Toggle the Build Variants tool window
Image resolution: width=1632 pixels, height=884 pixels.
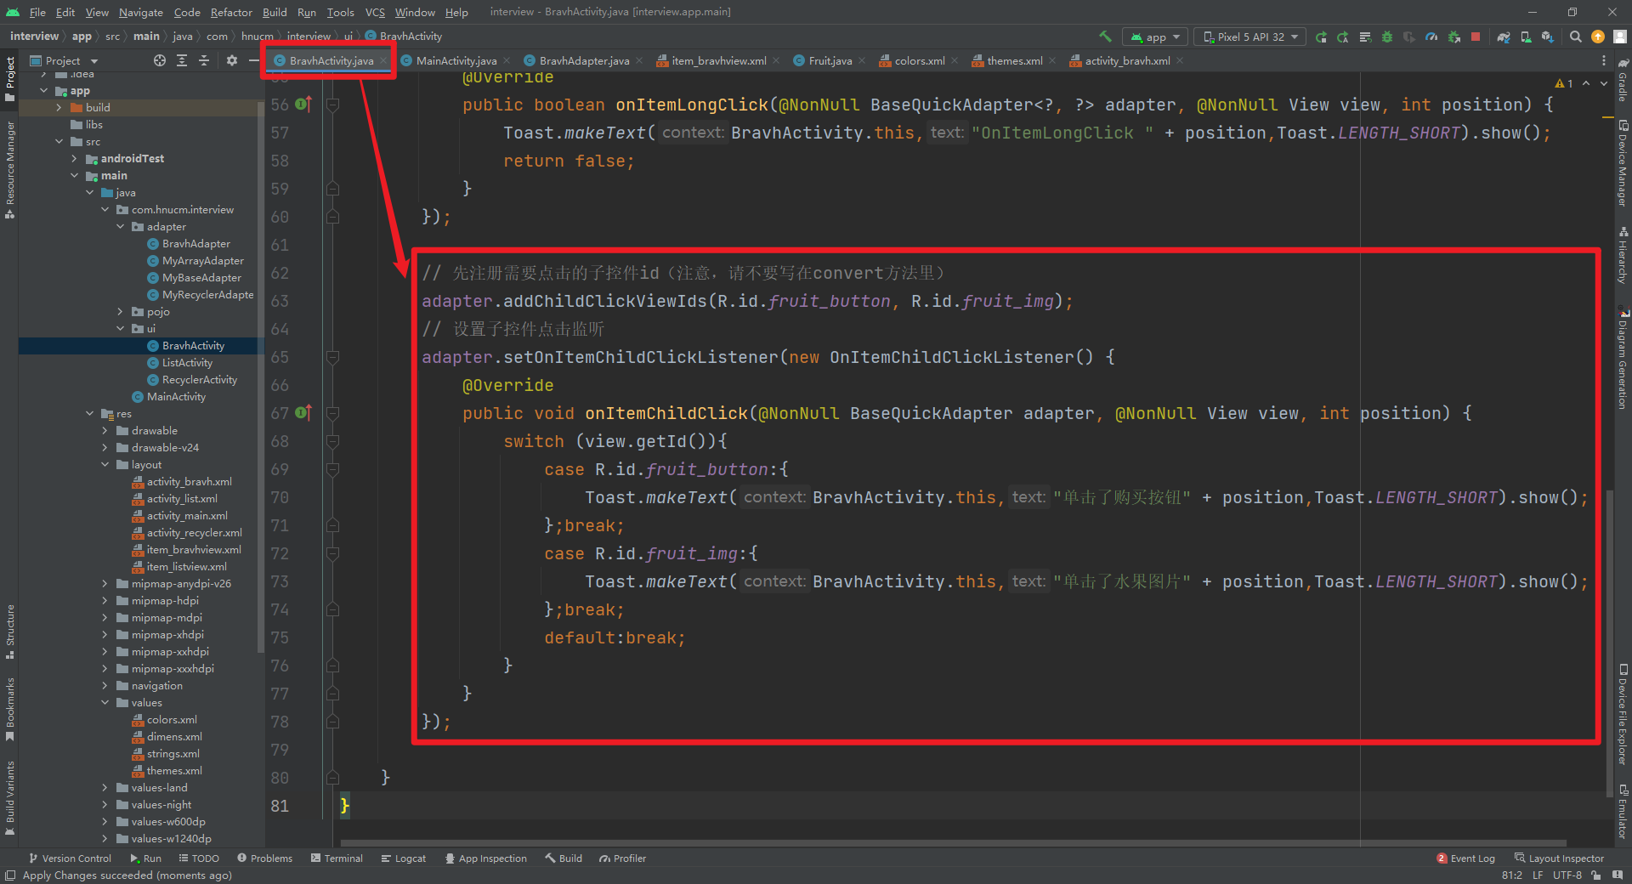[9, 798]
